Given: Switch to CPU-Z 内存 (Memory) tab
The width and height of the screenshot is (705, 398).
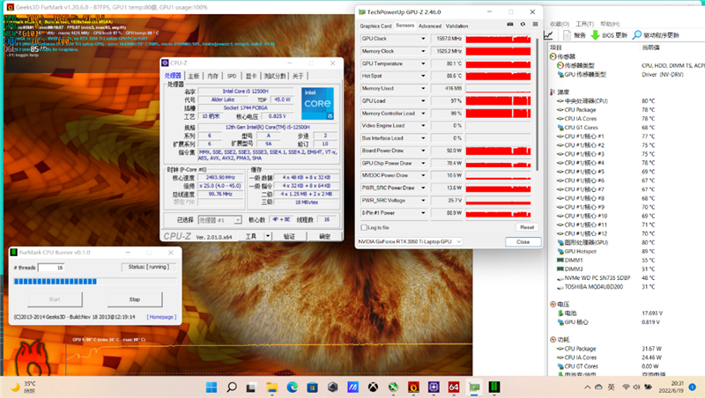Looking at the screenshot, I should pos(212,76).
